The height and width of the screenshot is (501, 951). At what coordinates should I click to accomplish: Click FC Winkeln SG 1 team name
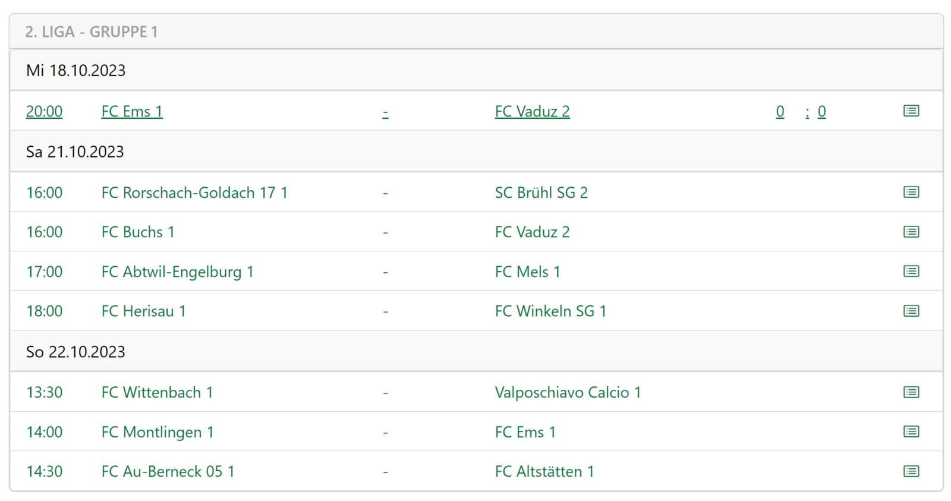550,311
